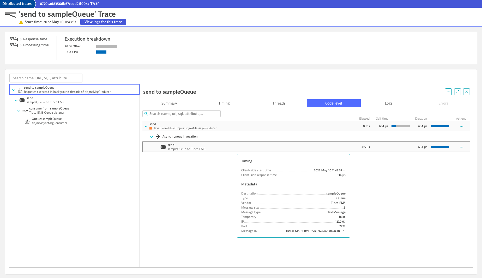
Task: Switch to the Timing tab
Action: coord(224,103)
